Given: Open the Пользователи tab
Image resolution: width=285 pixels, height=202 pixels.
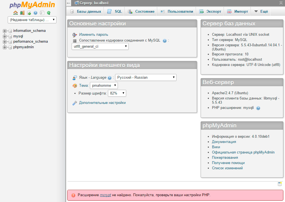Looking at the screenshot, I should pyautogui.click(x=177, y=11).
